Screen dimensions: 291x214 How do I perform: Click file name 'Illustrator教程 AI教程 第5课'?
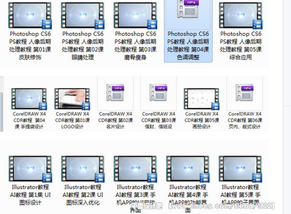241,195
